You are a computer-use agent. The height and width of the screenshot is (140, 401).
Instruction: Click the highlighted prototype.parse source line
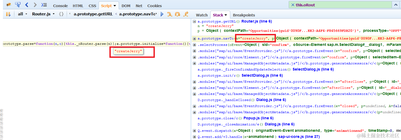click(97, 44)
